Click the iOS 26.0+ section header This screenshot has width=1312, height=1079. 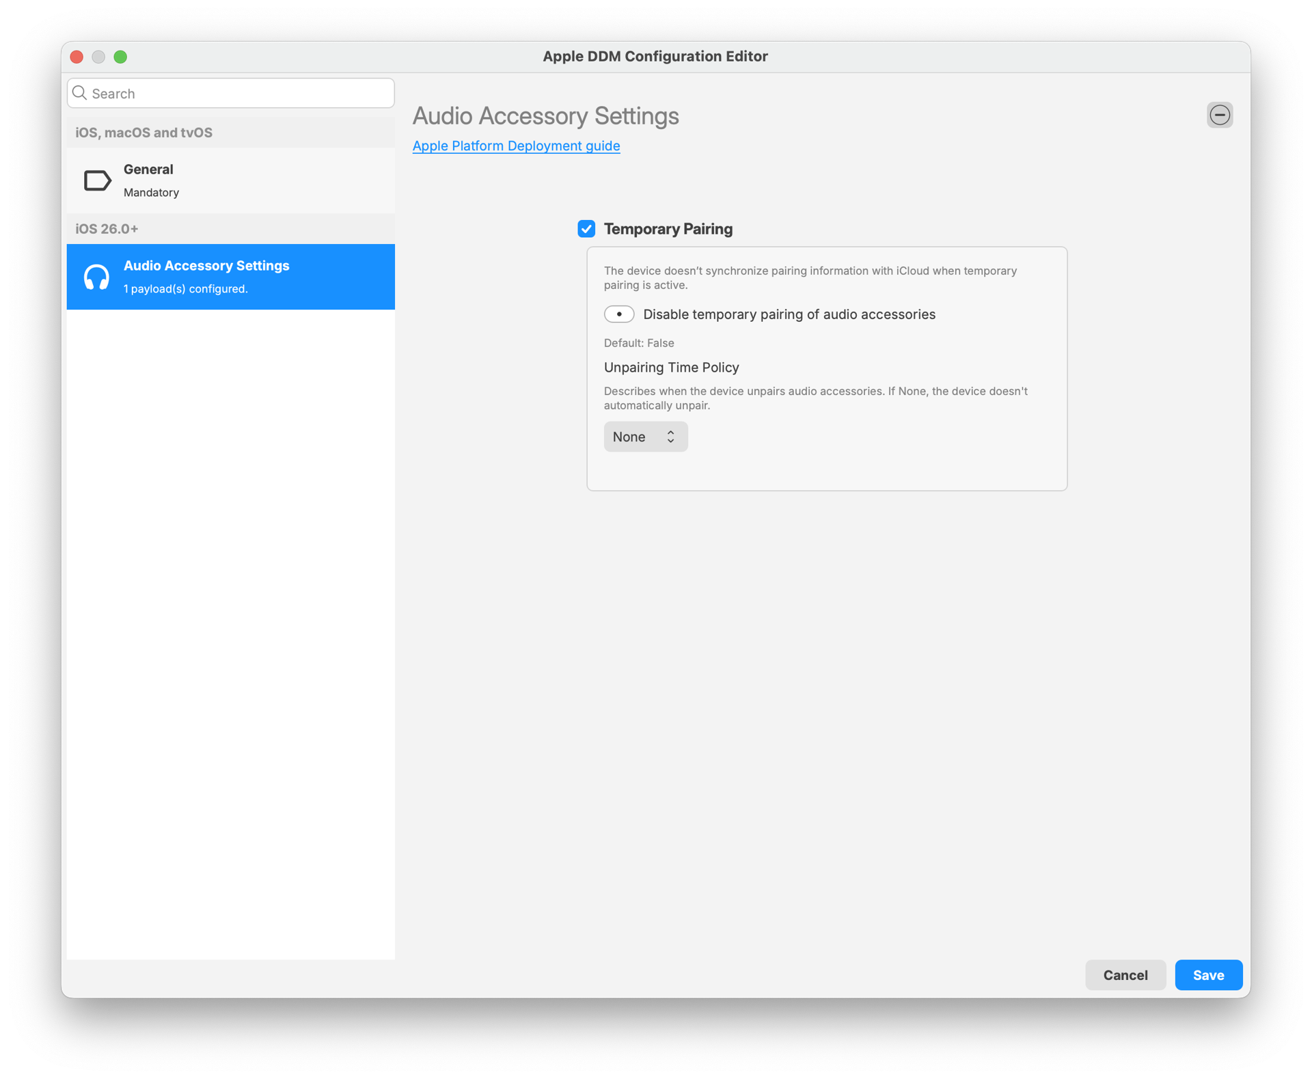[107, 229]
